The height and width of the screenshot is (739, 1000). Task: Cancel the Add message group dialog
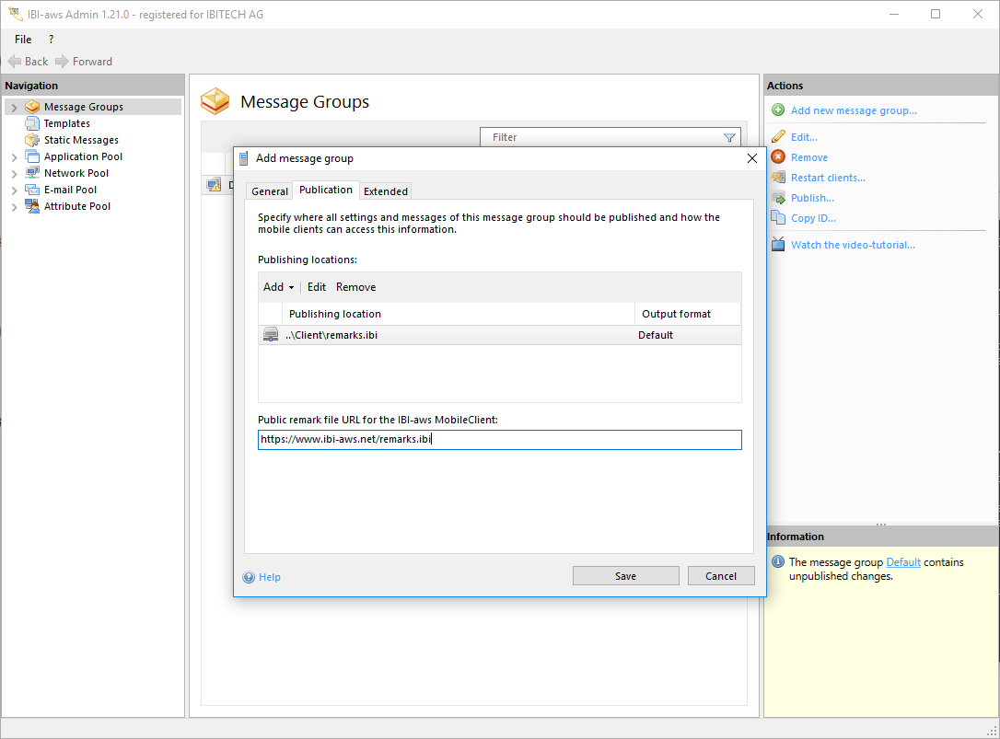[720, 576]
